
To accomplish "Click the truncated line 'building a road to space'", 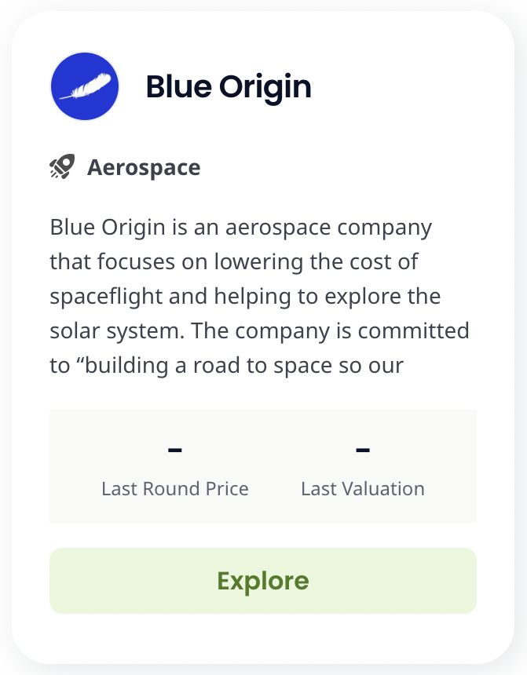I will click(227, 366).
